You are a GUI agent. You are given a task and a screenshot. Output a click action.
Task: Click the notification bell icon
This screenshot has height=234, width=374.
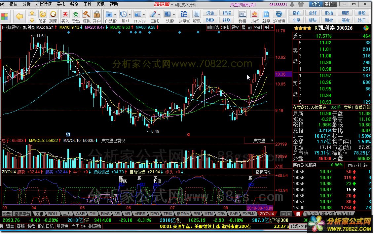tap(292, 4)
